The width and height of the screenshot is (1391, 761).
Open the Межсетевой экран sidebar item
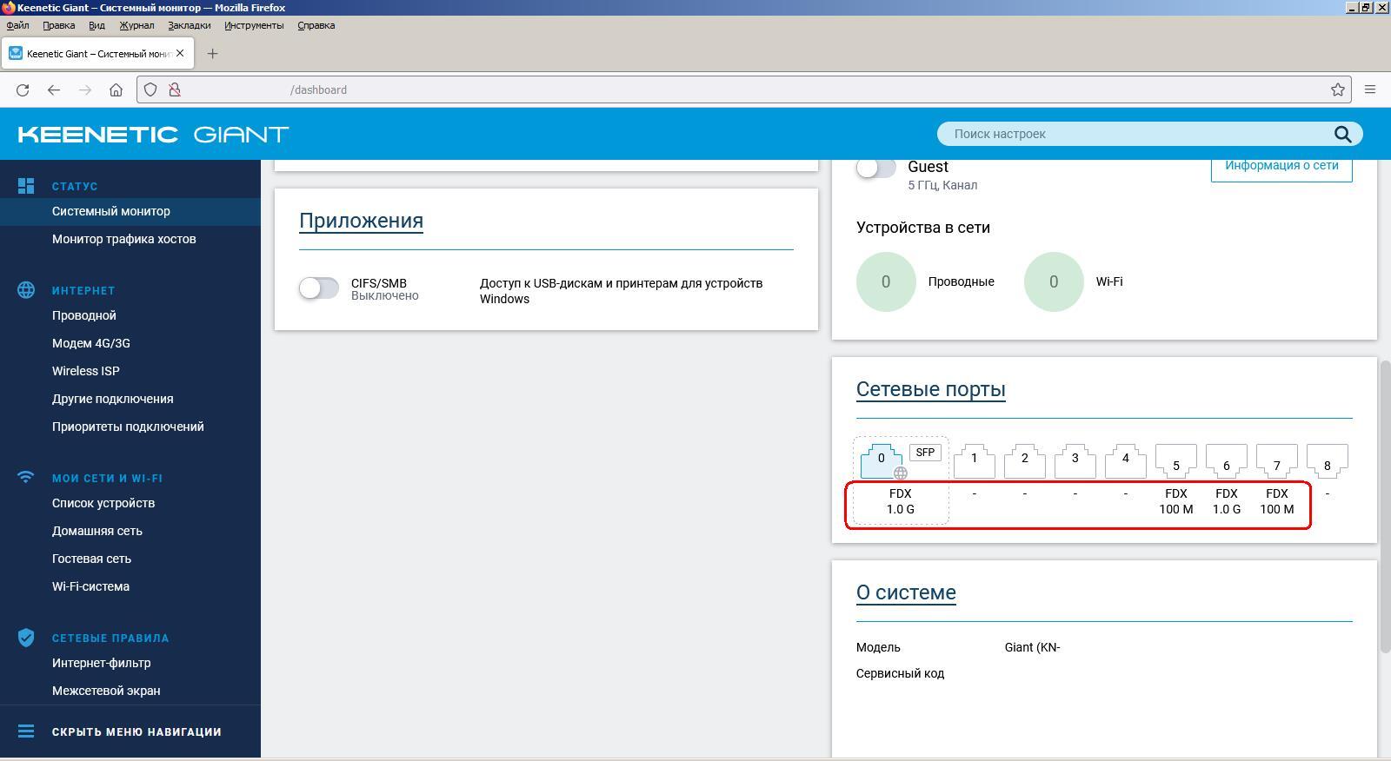coord(105,691)
